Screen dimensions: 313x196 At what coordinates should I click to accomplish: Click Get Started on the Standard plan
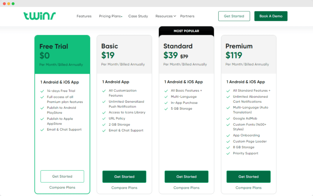coord(186,176)
